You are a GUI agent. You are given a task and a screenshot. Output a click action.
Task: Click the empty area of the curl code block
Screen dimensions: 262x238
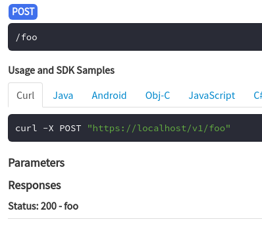(x=246, y=128)
